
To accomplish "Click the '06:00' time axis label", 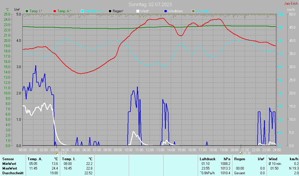I will pyautogui.click(x=86, y=150).
